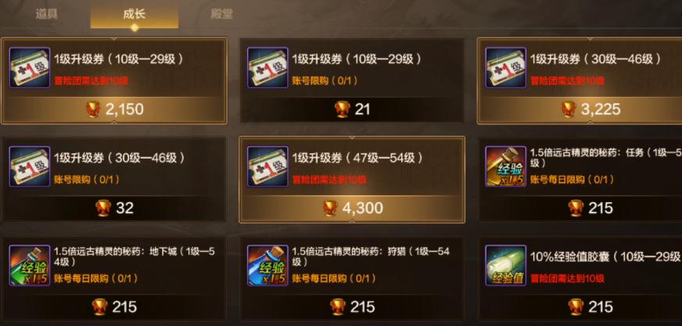Select 1.5倍远古精灵的秘药：任务 item title

(605, 158)
